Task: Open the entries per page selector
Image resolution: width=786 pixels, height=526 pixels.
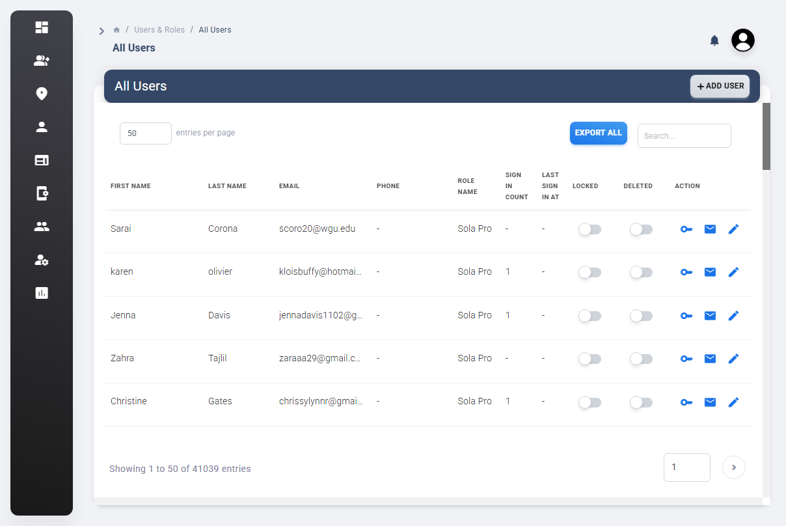Action: (x=146, y=133)
